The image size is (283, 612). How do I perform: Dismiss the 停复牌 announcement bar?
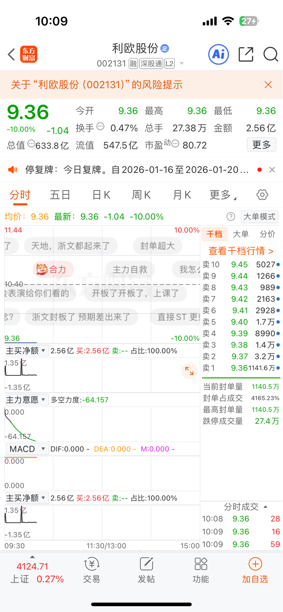point(272,169)
